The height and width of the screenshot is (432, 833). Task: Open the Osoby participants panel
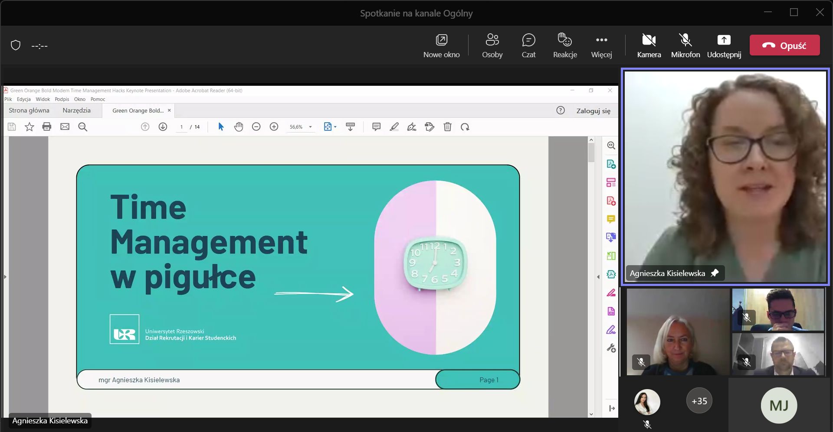pyautogui.click(x=492, y=45)
